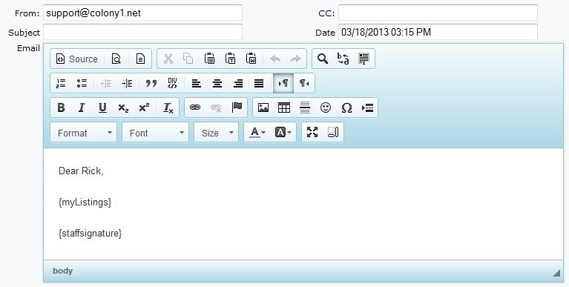Open the Find magnifier tool
569x287 pixels.
(x=323, y=59)
